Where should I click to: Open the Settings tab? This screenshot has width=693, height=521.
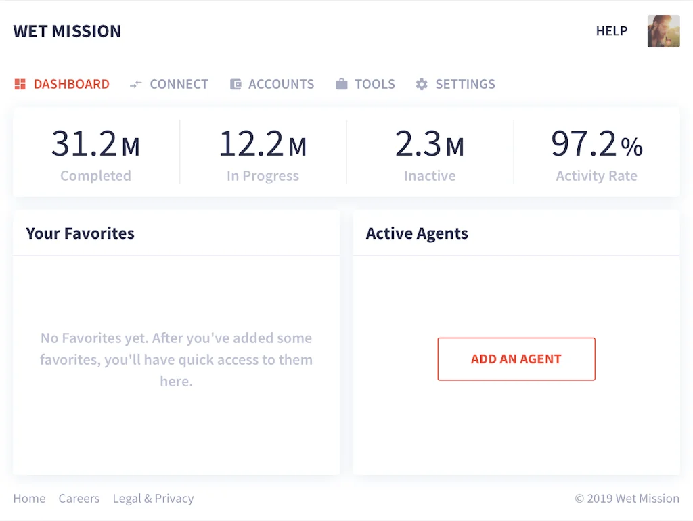click(x=465, y=85)
